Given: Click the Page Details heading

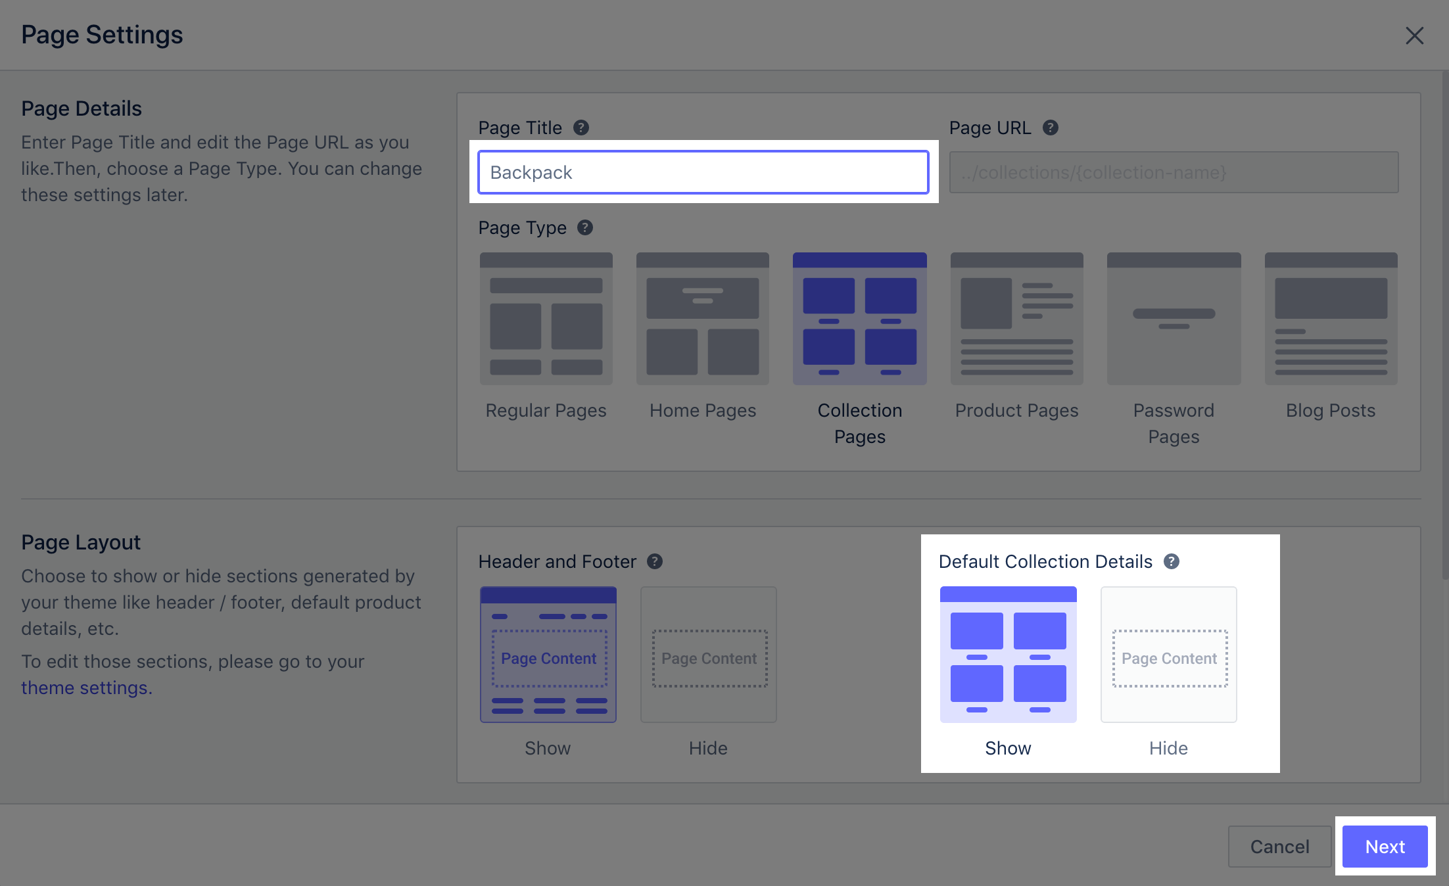Looking at the screenshot, I should click(82, 108).
